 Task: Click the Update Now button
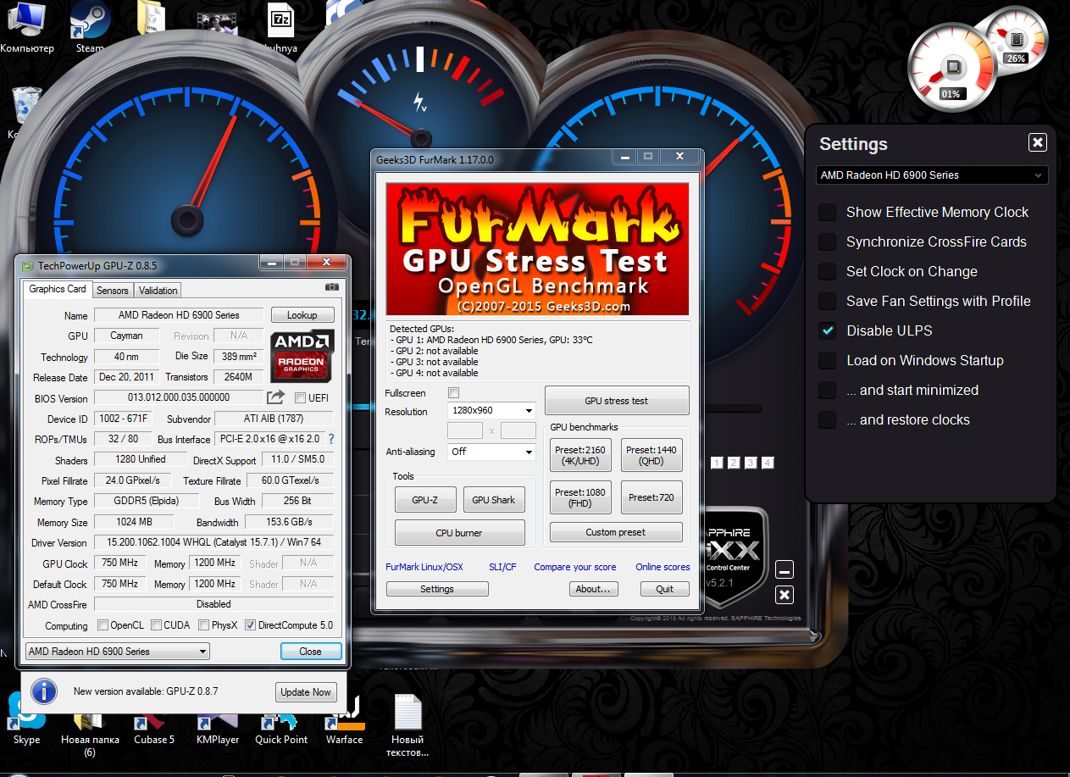(x=306, y=692)
